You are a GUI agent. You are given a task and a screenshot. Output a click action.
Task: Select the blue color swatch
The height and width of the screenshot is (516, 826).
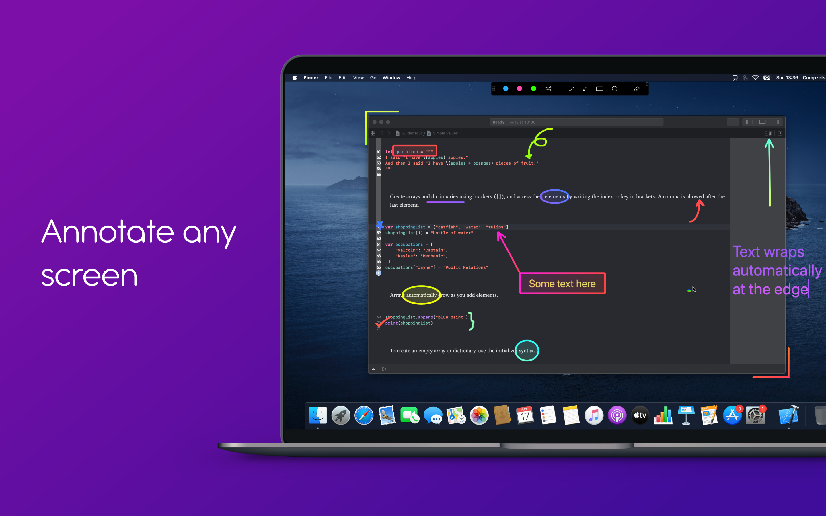pos(505,89)
